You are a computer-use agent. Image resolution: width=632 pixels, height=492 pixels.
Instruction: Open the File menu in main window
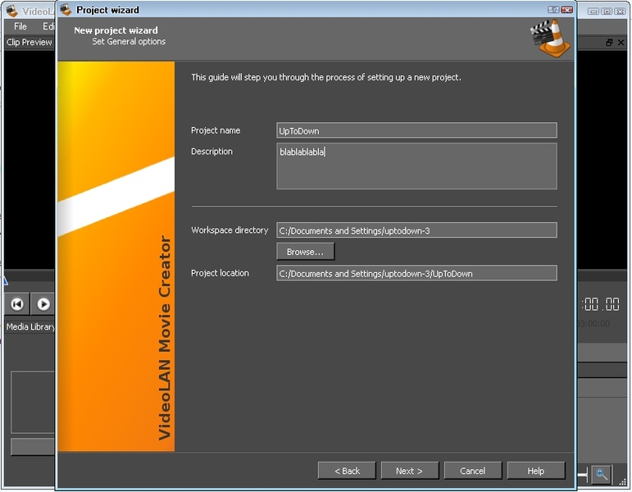point(20,26)
